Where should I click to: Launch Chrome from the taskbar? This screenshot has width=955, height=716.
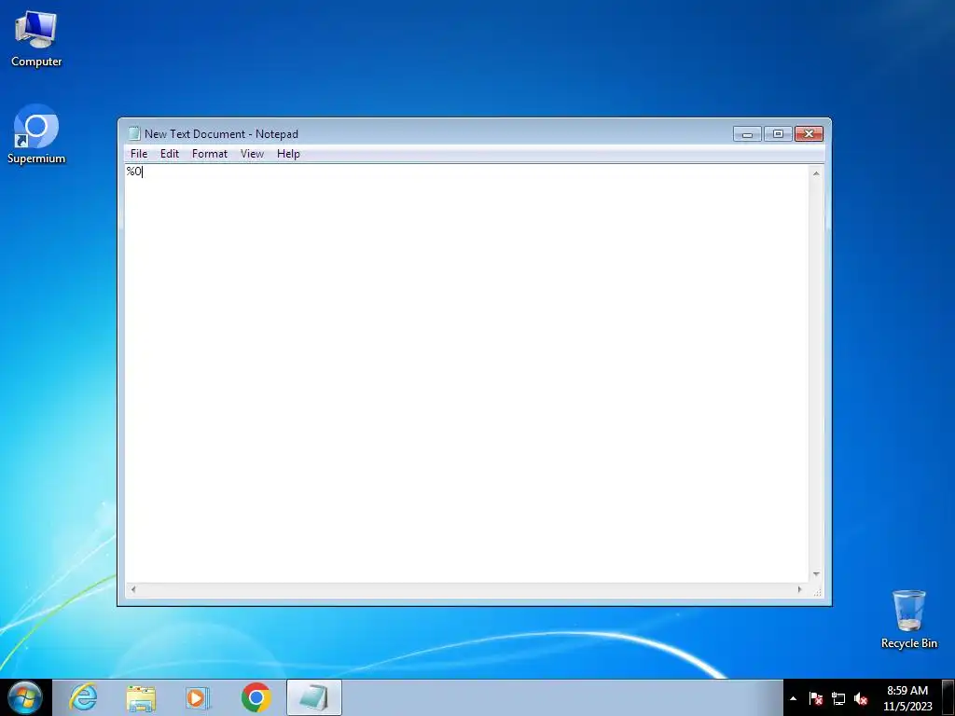click(x=256, y=697)
